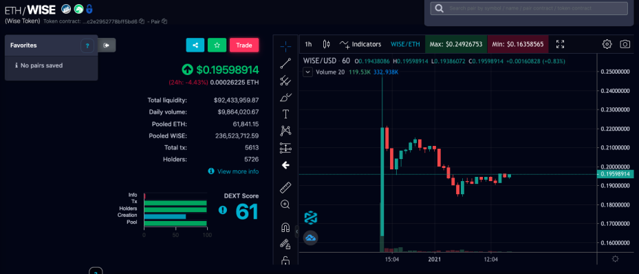
Task: Click the Total tx count 5613
Action: pyautogui.click(x=252, y=147)
